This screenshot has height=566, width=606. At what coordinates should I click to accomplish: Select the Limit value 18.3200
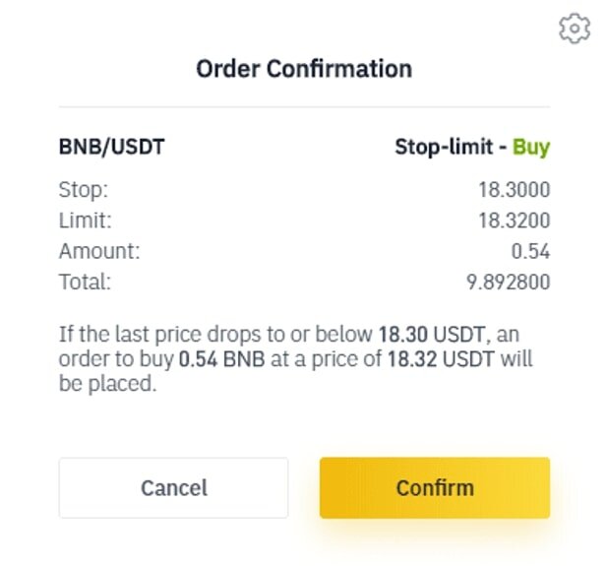[515, 220]
